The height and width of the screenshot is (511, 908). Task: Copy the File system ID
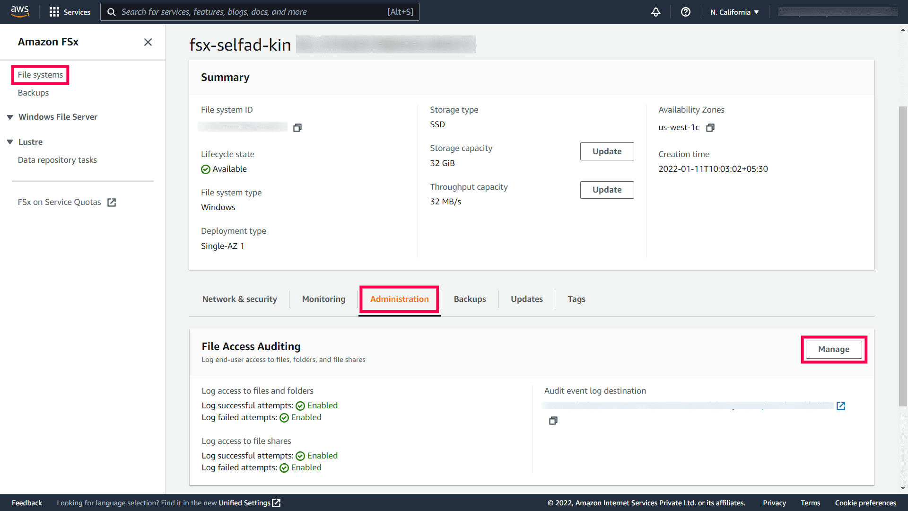pyautogui.click(x=297, y=128)
